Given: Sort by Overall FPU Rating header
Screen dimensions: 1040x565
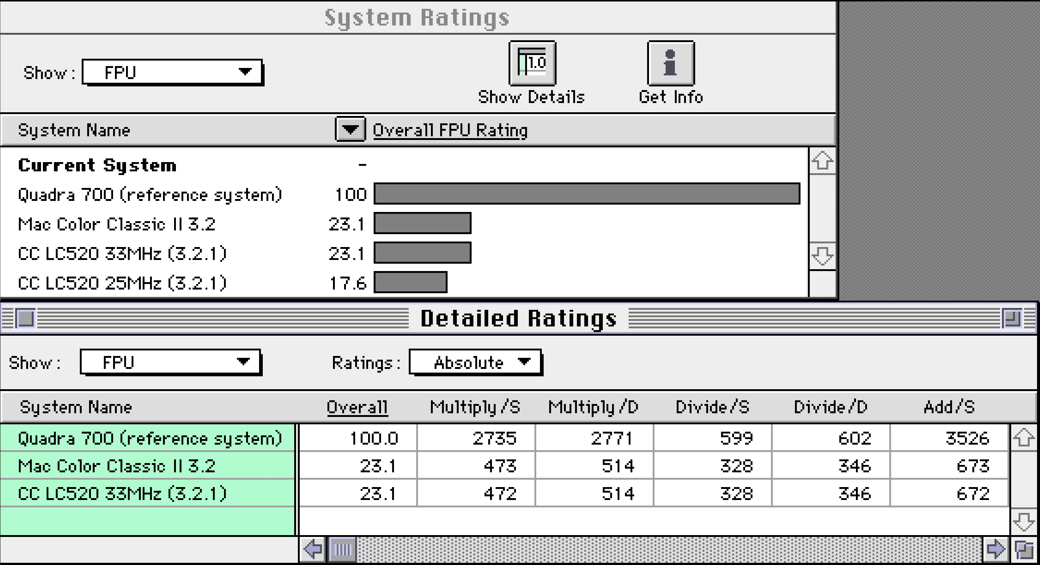Looking at the screenshot, I should 450,130.
